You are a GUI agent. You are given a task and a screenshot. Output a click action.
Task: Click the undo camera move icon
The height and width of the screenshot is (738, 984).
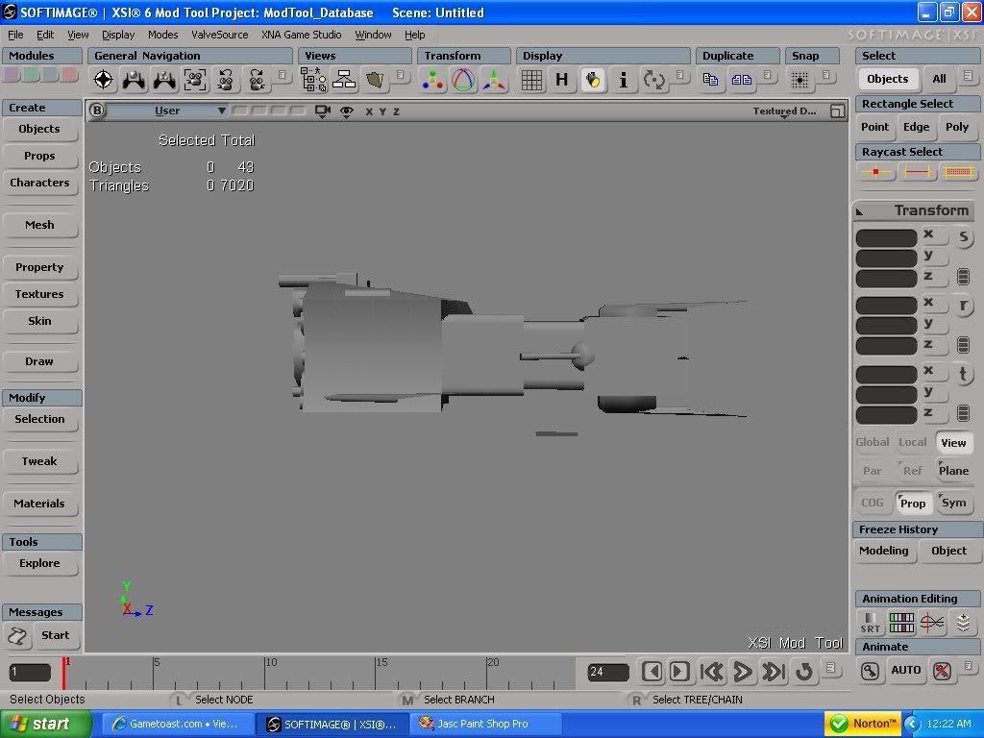coord(226,80)
